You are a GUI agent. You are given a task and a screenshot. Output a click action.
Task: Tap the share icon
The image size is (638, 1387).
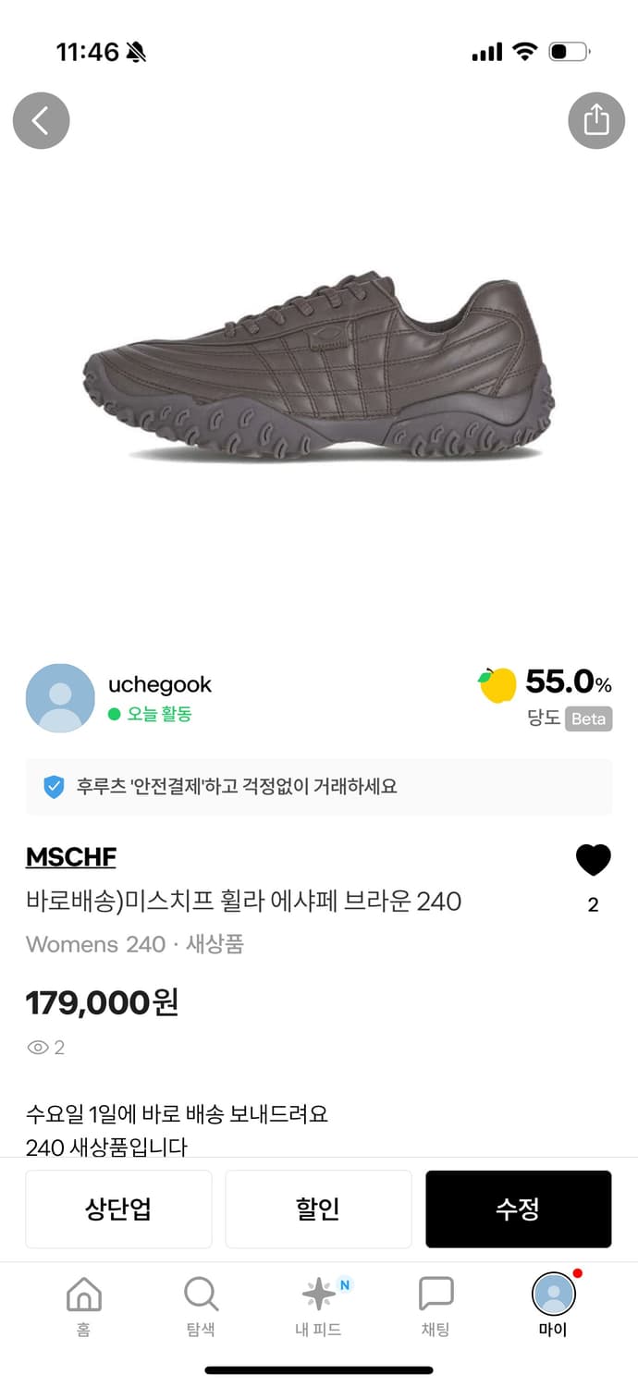coord(596,120)
